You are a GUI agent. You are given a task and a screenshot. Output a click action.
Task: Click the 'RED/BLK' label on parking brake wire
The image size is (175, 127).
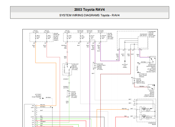(142, 86)
